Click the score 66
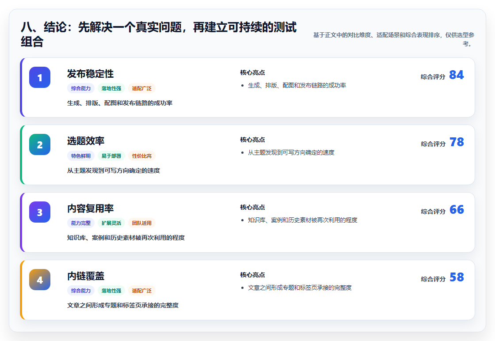 pos(457,209)
